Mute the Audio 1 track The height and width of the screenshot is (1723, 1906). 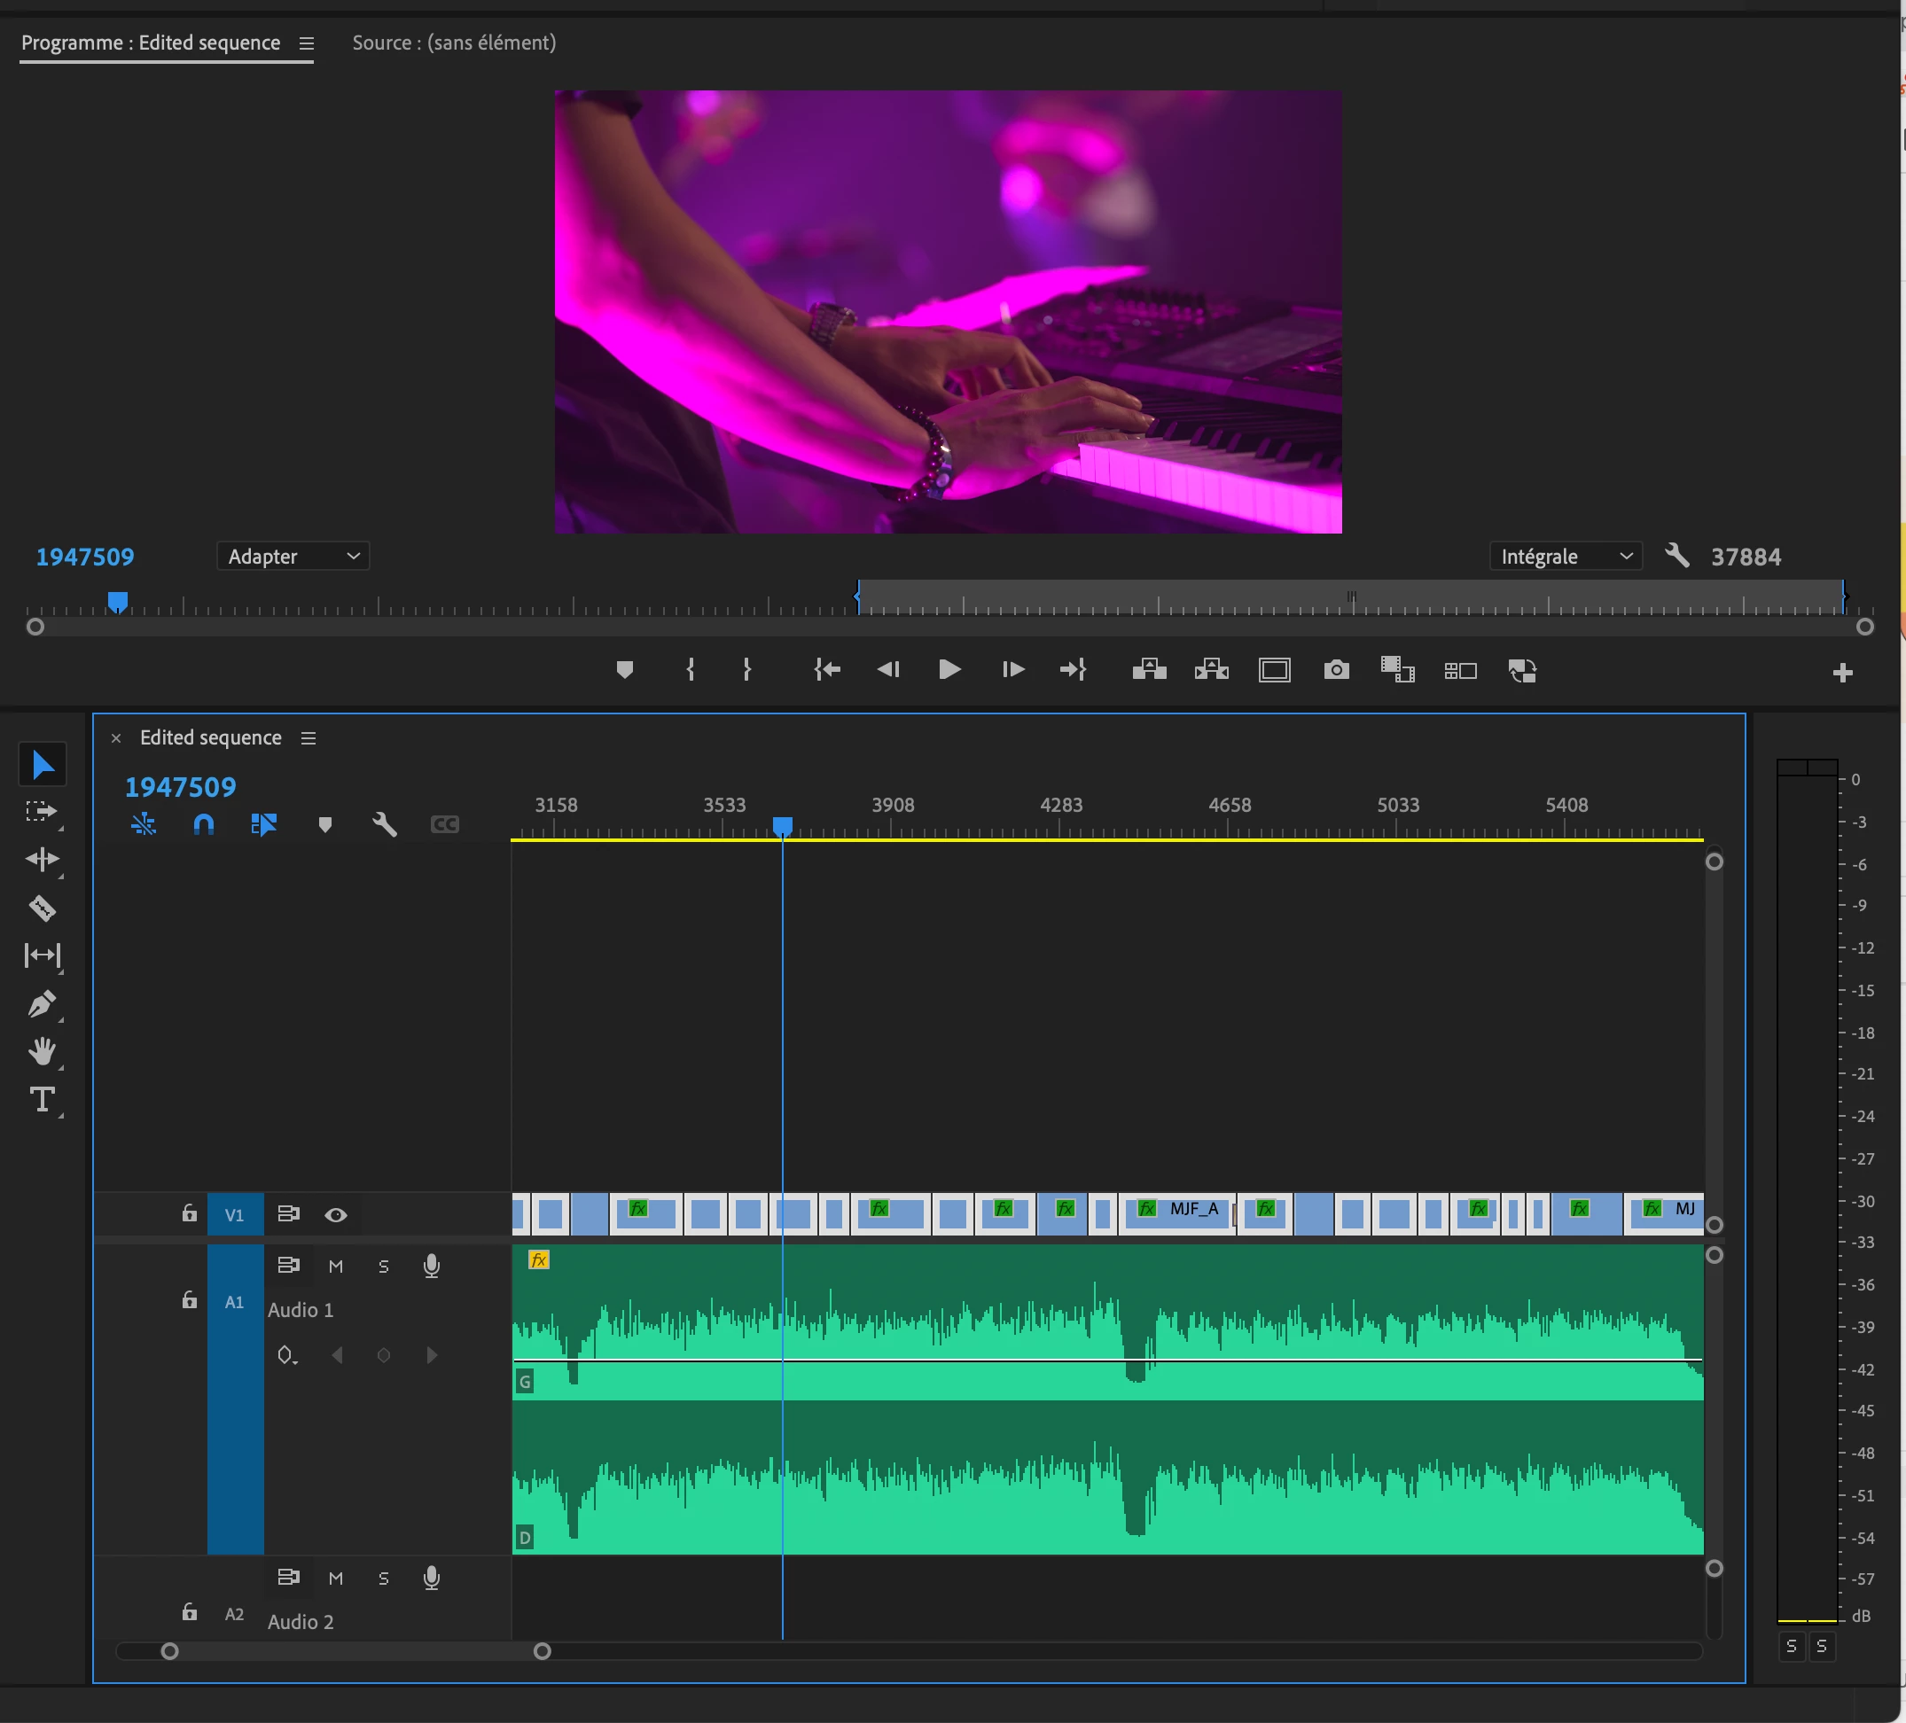coord(336,1267)
